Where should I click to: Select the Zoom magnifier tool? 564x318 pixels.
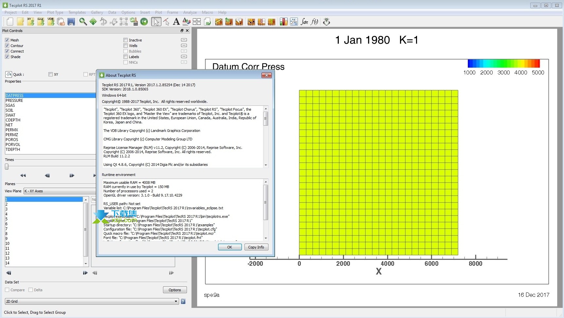tap(83, 22)
